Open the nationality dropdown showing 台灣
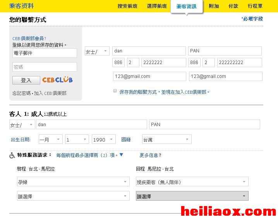 point(166,139)
